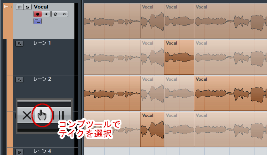267x155 pixels.
Task: Select the Comp hand tool
Action: click(x=42, y=115)
